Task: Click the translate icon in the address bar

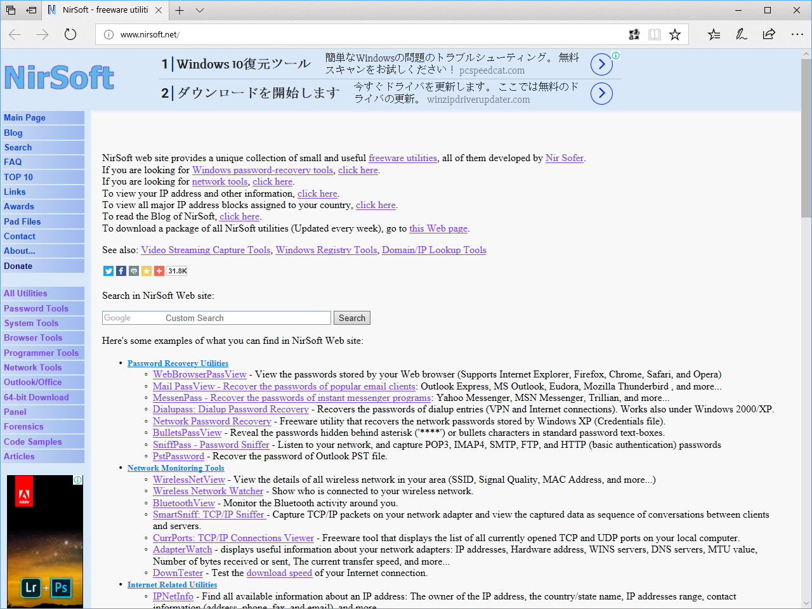Action: [634, 34]
